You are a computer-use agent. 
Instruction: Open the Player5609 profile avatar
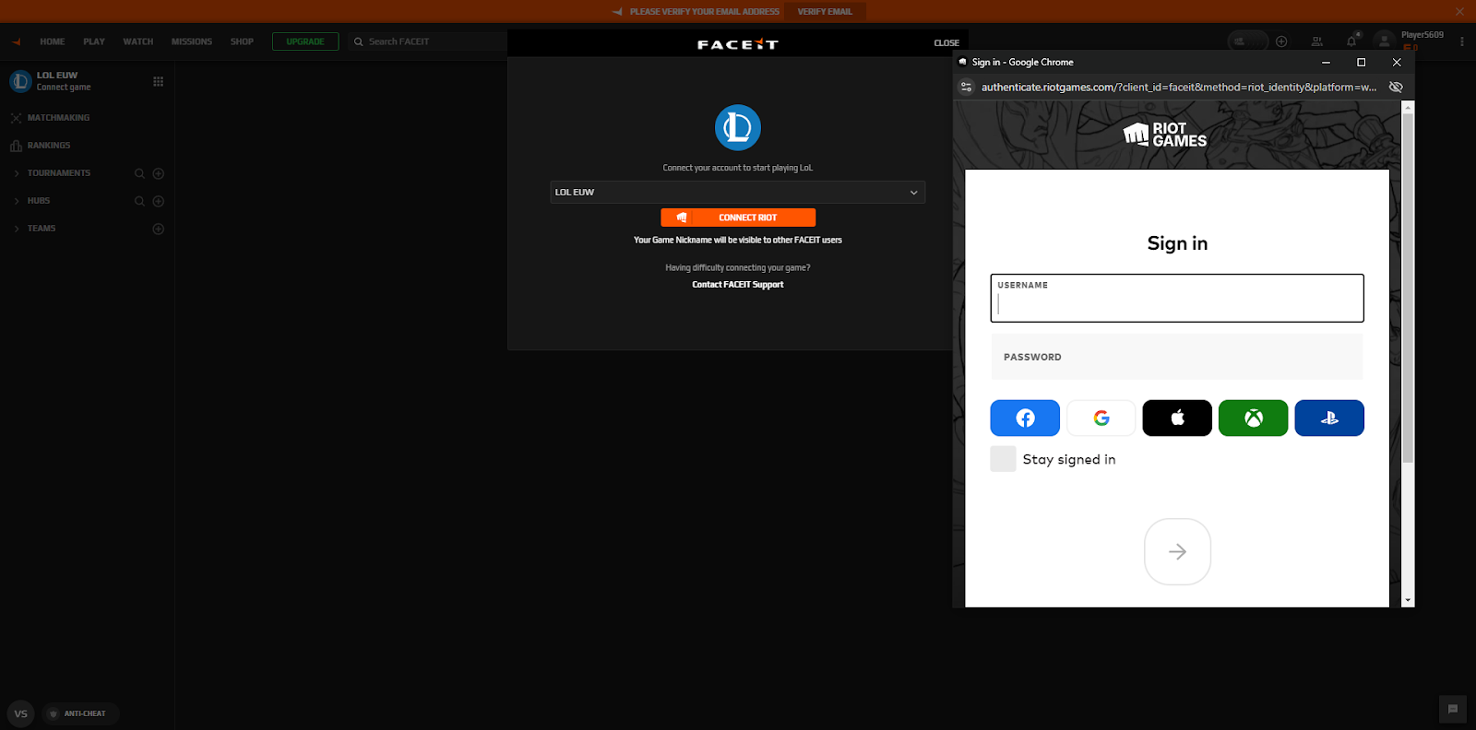pos(1384,41)
